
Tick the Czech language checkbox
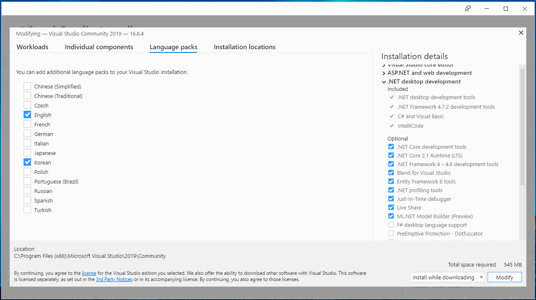click(27, 105)
